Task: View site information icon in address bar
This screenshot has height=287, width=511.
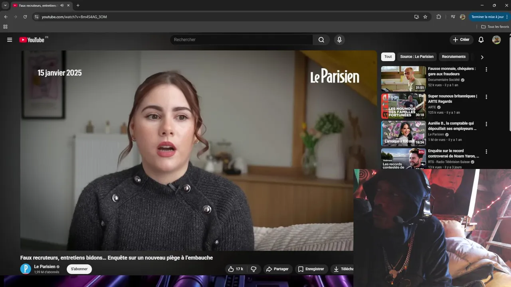Action: tap(36, 17)
